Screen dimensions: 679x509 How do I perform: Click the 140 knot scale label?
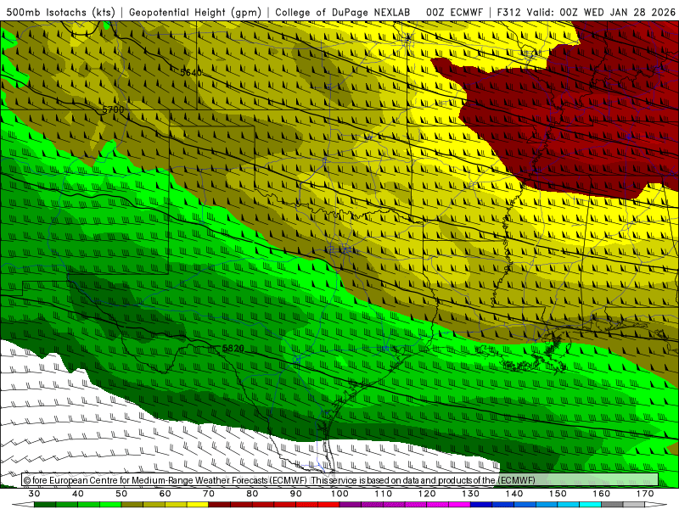point(514,494)
